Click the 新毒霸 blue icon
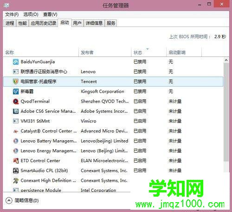The height and width of the screenshot is (212, 232). coord(16,91)
